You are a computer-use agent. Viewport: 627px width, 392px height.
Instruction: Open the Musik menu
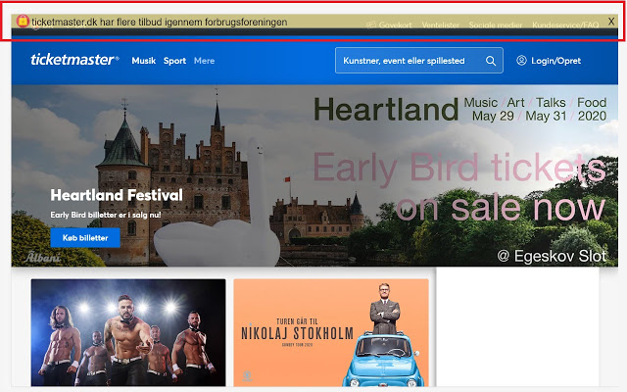point(144,61)
